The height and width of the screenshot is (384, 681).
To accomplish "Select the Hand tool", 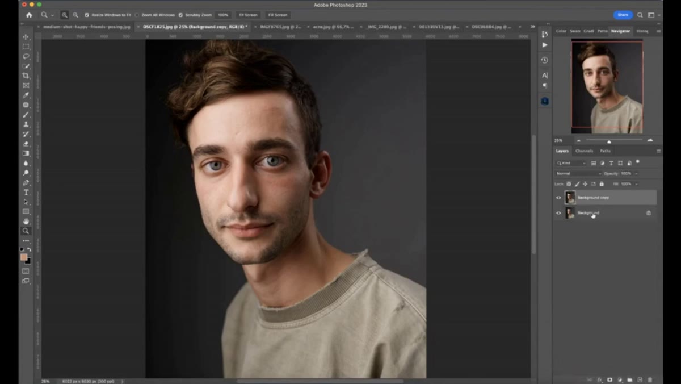I will tap(26, 222).
